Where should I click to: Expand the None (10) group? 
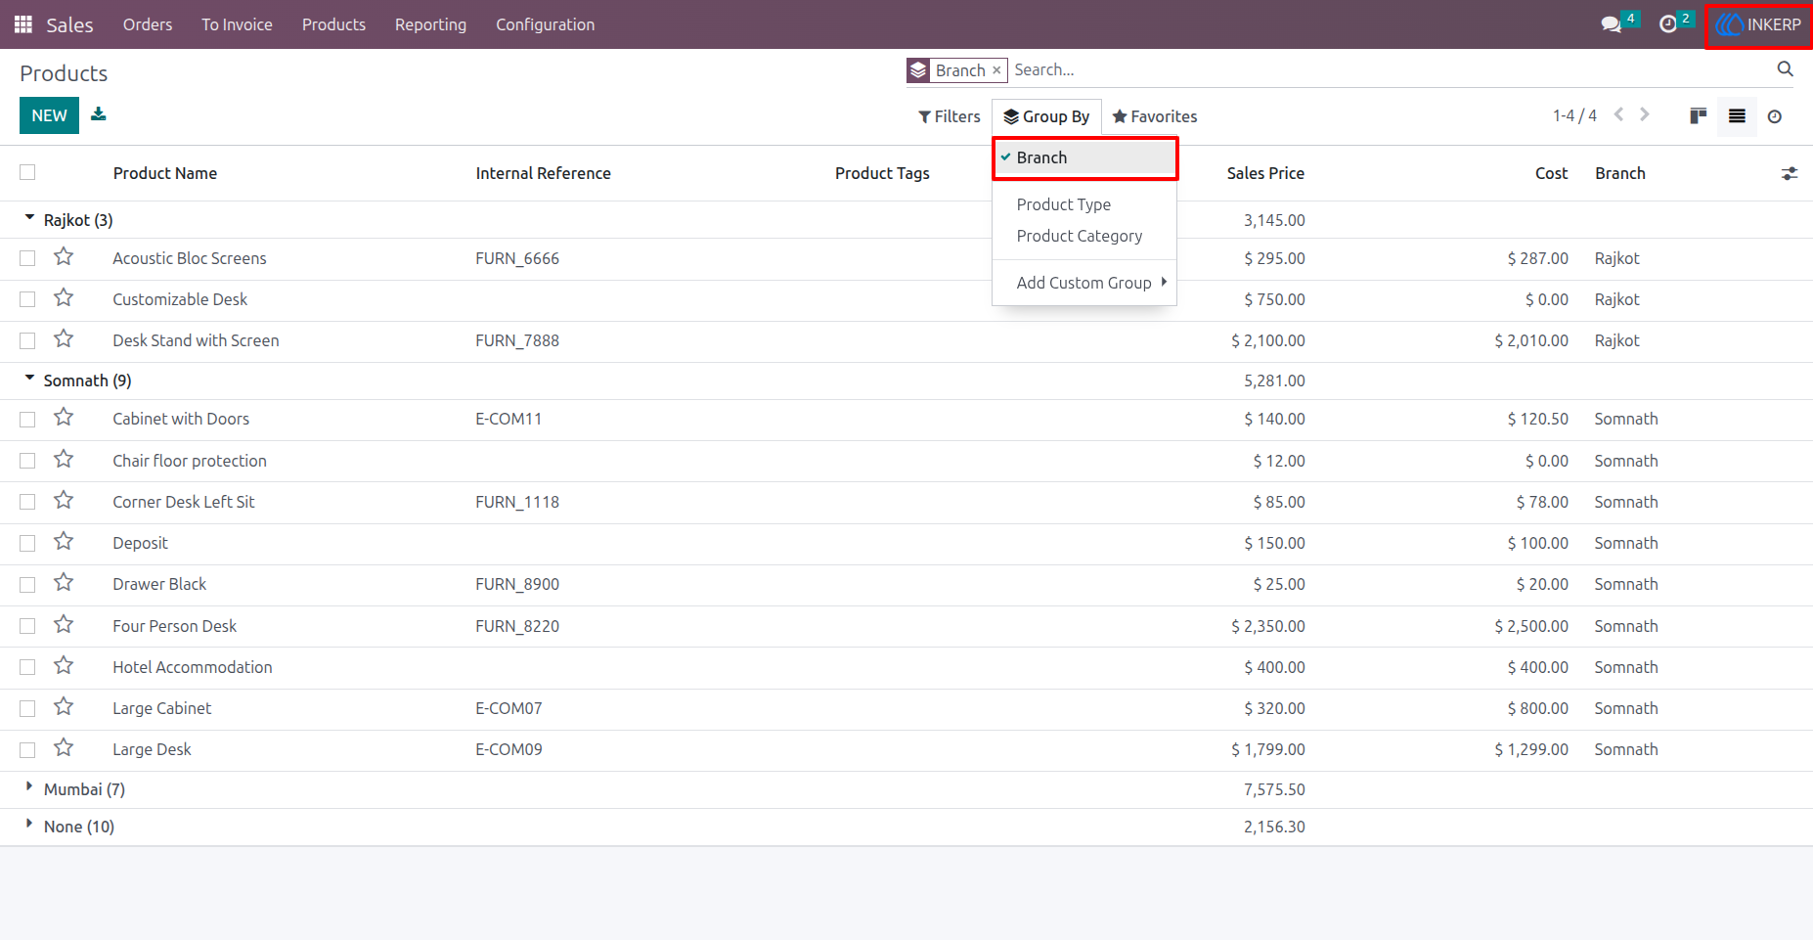point(69,827)
